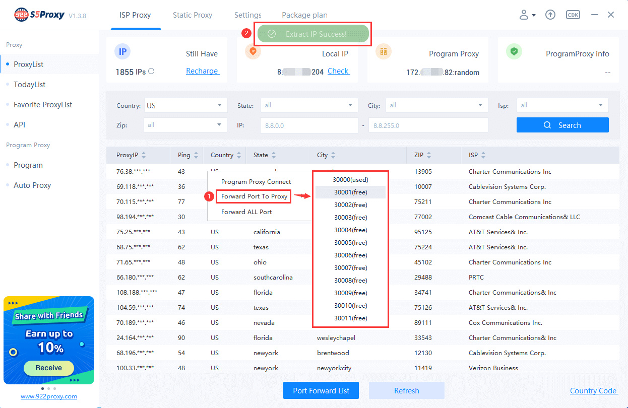Click the Program Proxy card icon

(384, 52)
